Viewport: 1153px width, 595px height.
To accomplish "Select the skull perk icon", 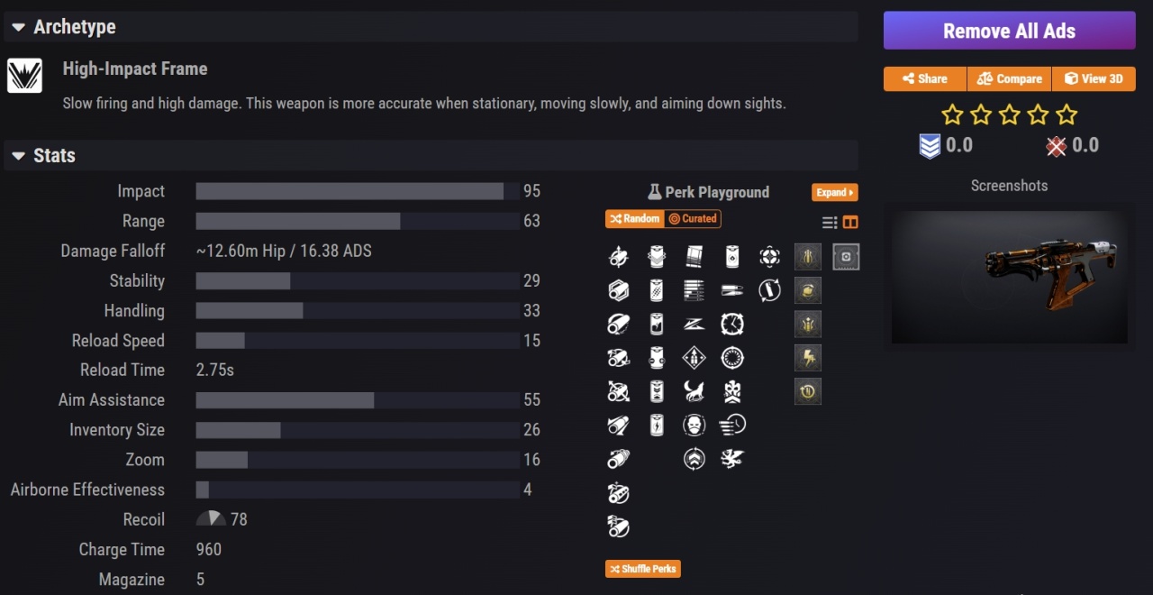I will click(694, 425).
